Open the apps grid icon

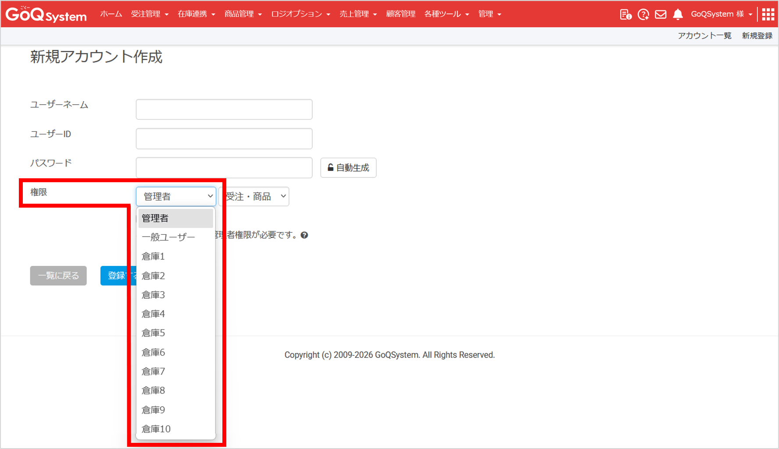coord(768,14)
